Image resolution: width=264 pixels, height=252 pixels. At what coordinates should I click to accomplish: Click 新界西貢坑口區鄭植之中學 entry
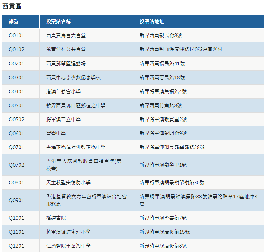coord(76,105)
